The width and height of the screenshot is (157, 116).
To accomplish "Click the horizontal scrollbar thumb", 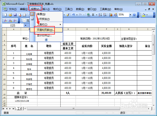I will point(73,109).
